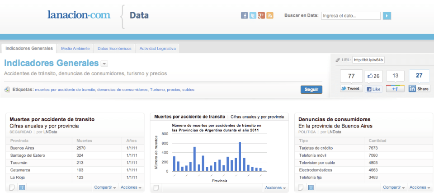Viewport: 434px width, 196px height.
Task: Switch to the Datos Económicos tab
Action: click(114, 48)
